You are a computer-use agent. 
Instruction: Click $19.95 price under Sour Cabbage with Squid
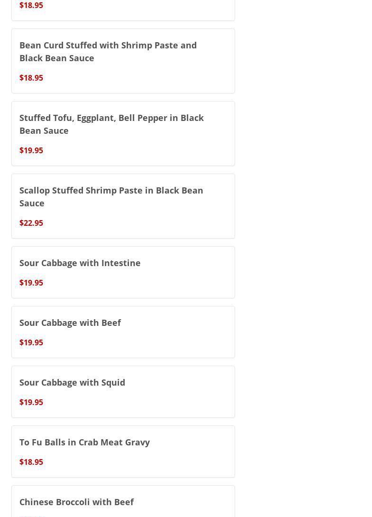pyautogui.click(x=31, y=402)
